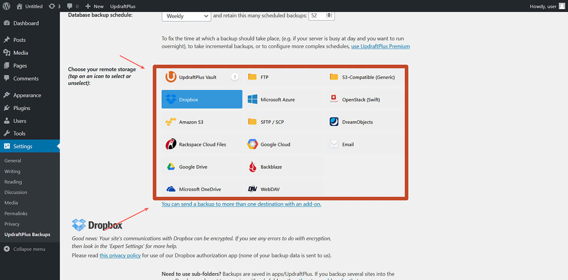Viewport: 568px width, 280px height.
Task: Select the Rackspace Cloud Files icon
Action: point(170,144)
